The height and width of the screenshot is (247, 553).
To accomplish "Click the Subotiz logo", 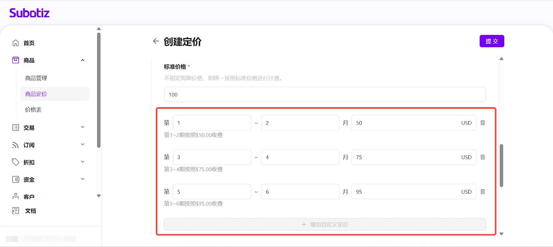I will click(29, 13).
